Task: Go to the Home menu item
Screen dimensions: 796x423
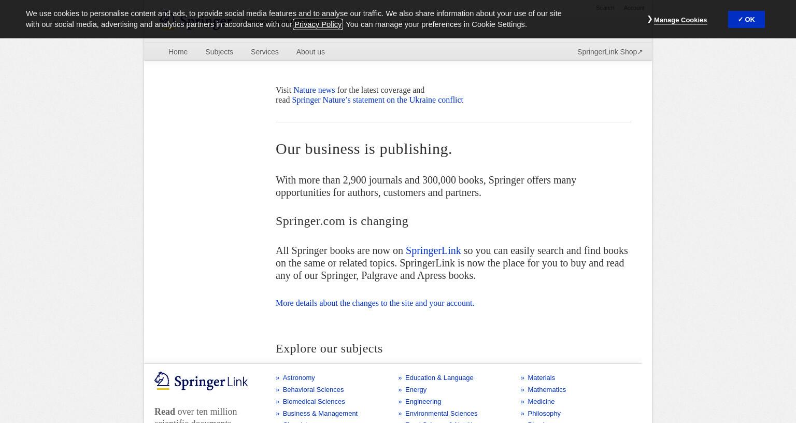Action: (178, 52)
